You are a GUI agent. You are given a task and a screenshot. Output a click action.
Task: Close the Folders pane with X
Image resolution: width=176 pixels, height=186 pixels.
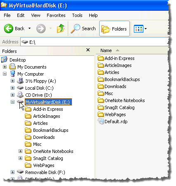coord(88,50)
